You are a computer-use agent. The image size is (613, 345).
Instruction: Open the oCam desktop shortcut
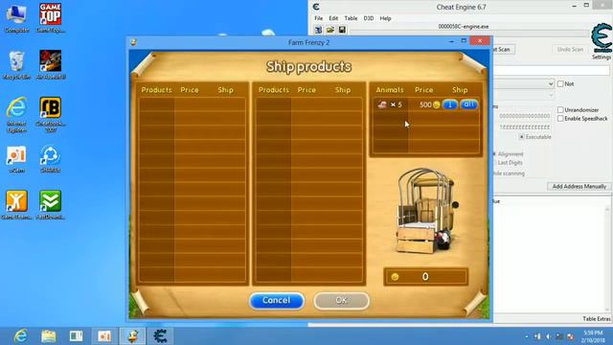[16, 159]
